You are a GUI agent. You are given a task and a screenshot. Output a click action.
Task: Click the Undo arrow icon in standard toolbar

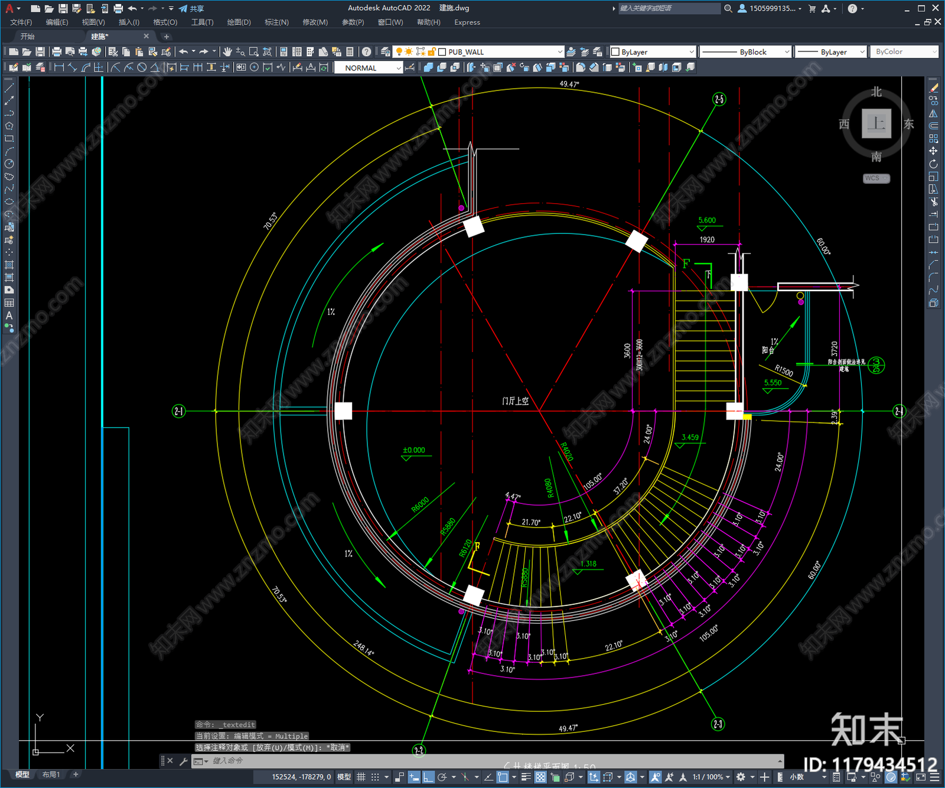(184, 52)
